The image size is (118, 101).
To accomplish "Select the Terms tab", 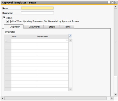I will [x=67, y=27].
